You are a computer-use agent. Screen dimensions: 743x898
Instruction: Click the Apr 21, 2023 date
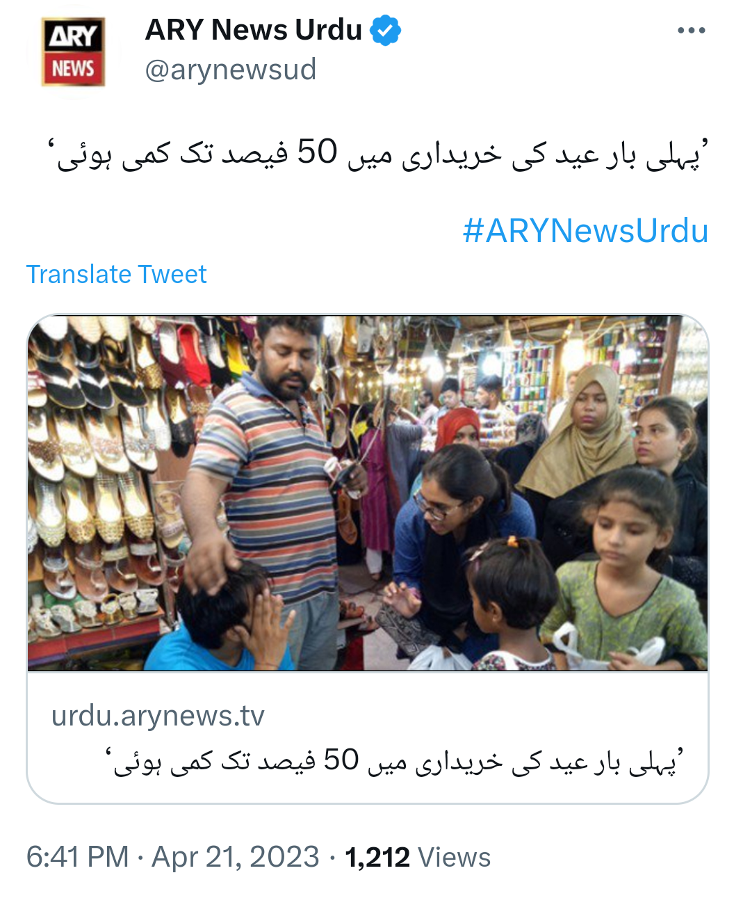236,857
